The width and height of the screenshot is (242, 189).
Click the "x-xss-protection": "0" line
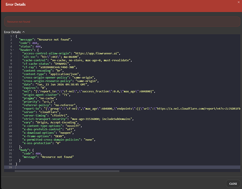click(x=41, y=143)
